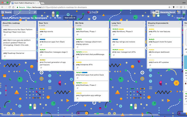This screenshot has height=117, width=187.
Task: Open The next generation of app permissions card
Action: (55, 64)
